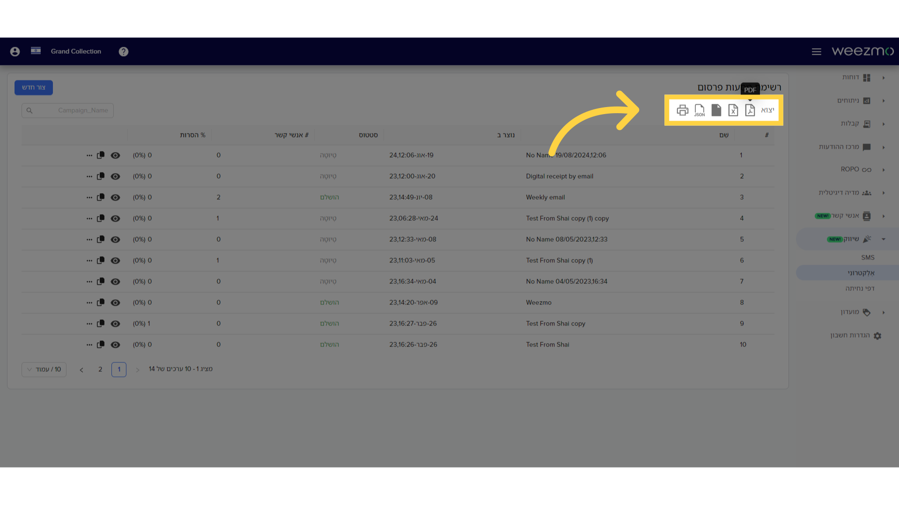Screen dimensions: 899x505
Task: Expand the digital media sidebar section
Action: [884, 193]
